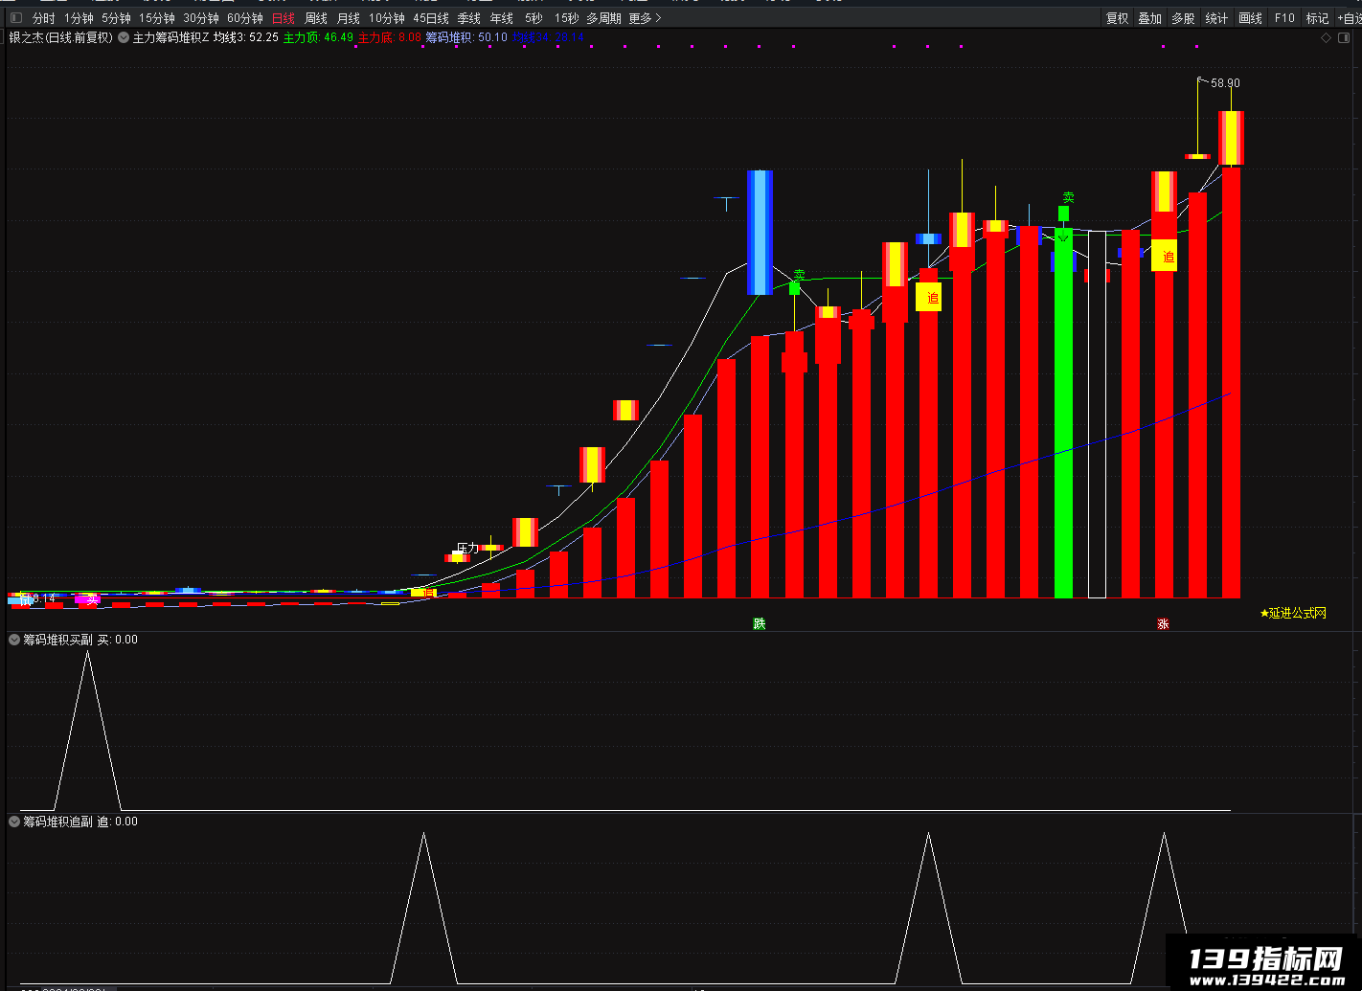Expand the 筹码堆积追副 indicator menu

tap(14, 822)
